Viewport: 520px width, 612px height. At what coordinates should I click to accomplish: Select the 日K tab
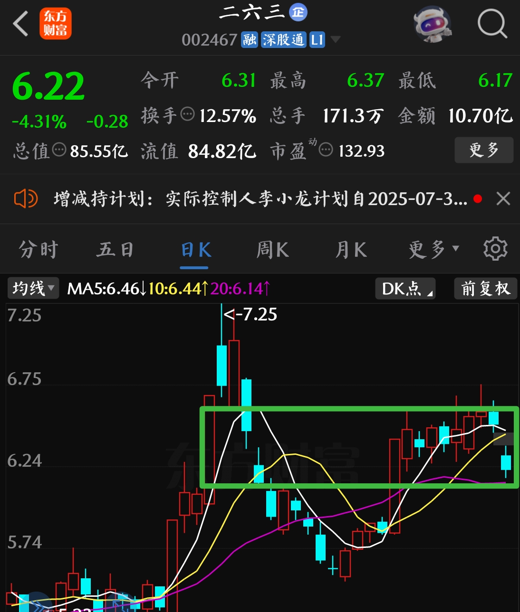point(196,249)
